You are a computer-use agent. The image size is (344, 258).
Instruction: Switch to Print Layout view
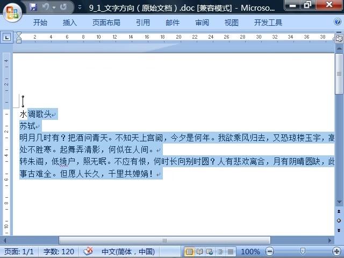click(189, 252)
